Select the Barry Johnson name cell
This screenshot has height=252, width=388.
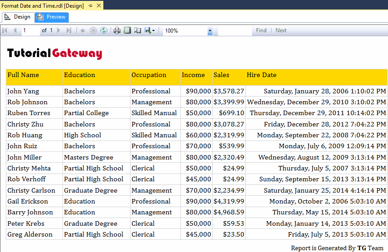tap(34, 213)
